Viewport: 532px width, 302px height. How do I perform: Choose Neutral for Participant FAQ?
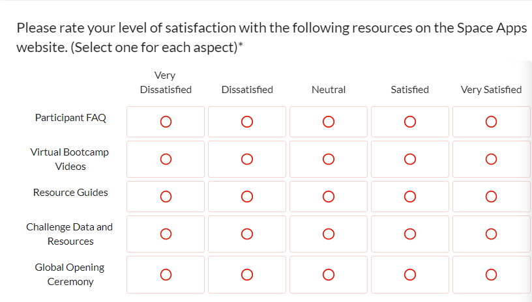pyautogui.click(x=328, y=122)
